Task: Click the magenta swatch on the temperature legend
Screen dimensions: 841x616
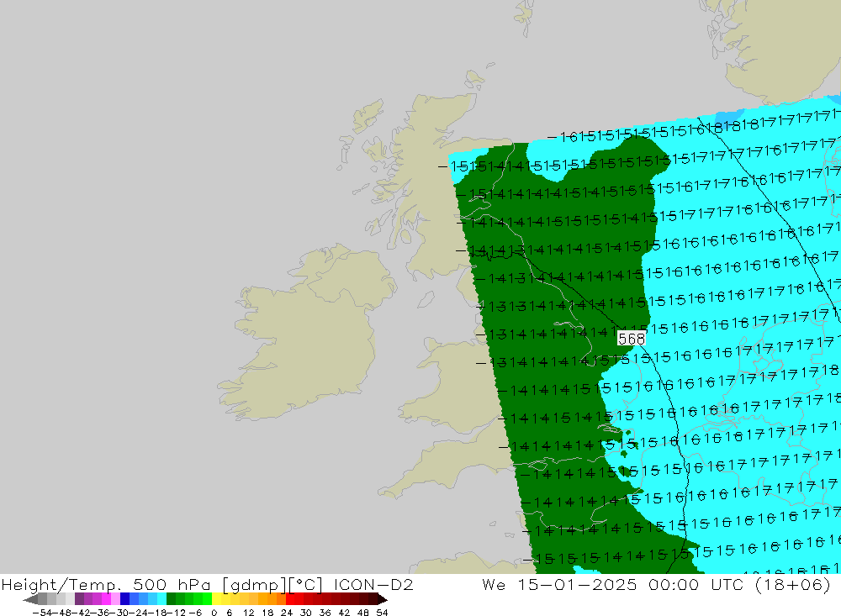Action: pos(106,599)
